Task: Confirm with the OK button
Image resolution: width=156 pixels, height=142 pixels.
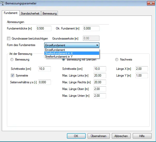Action: click(x=76, y=136)
